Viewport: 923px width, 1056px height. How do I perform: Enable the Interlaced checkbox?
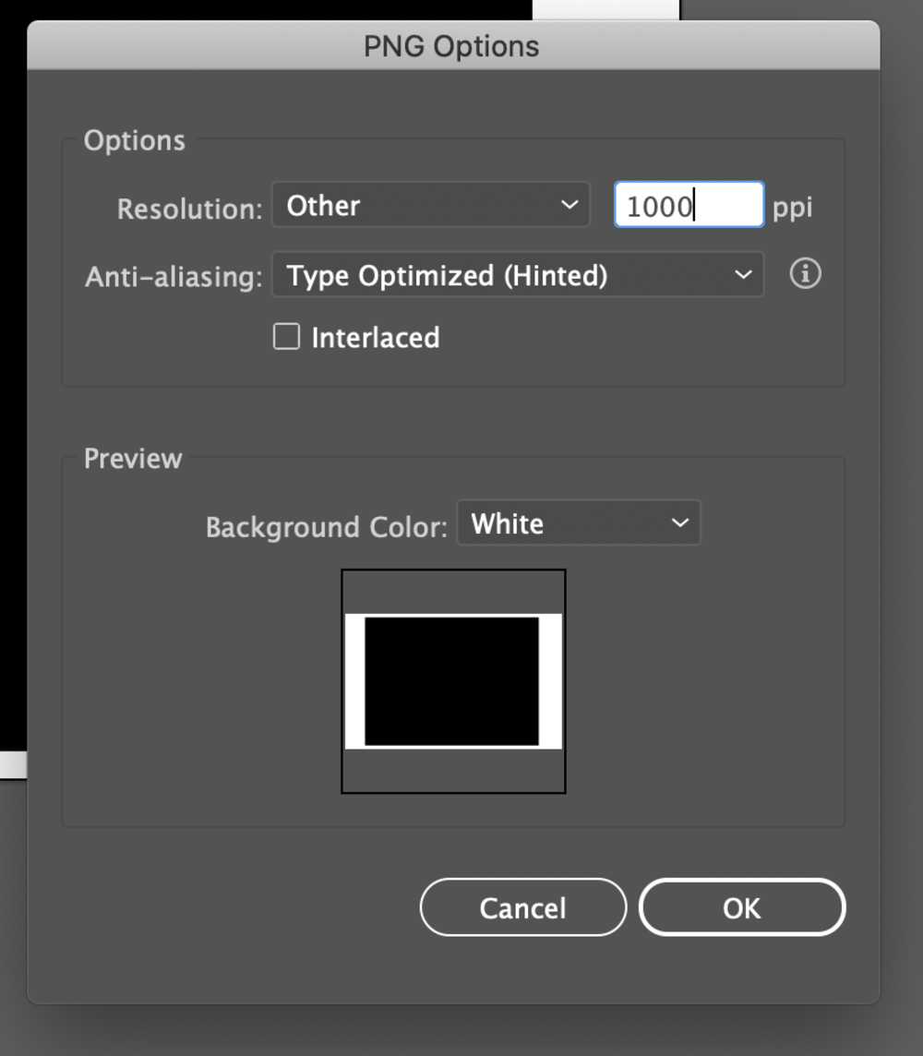(286, 336)
